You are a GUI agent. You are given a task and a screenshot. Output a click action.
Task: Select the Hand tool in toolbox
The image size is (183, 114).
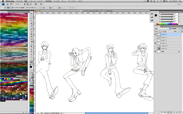click(31, 60)
